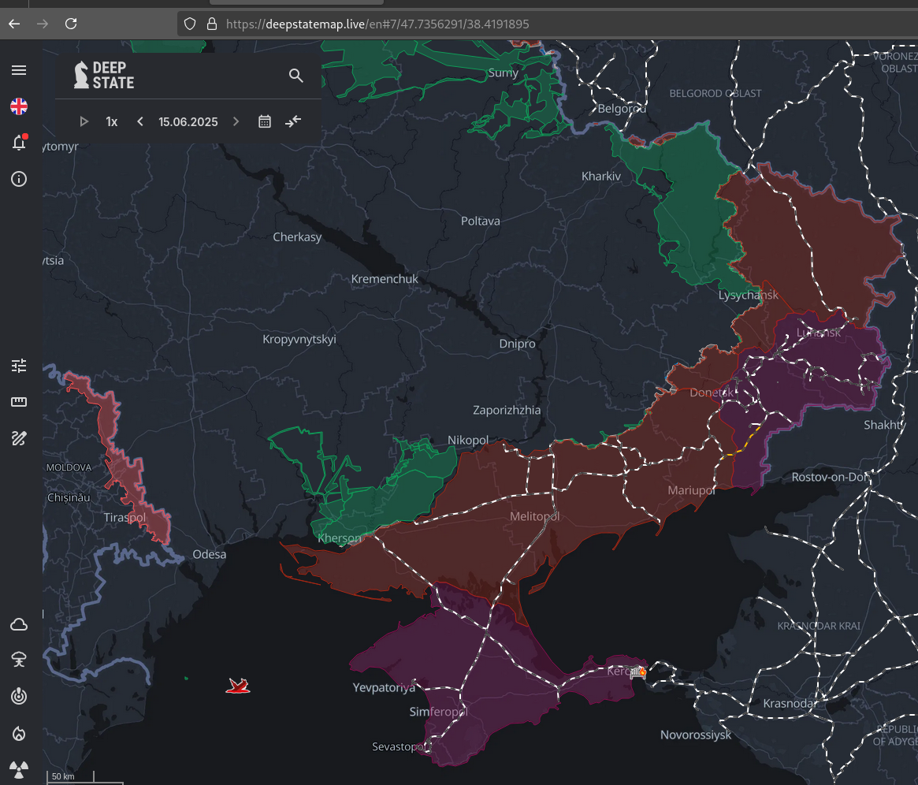Click the site security padlock icon

coord(212,24)
